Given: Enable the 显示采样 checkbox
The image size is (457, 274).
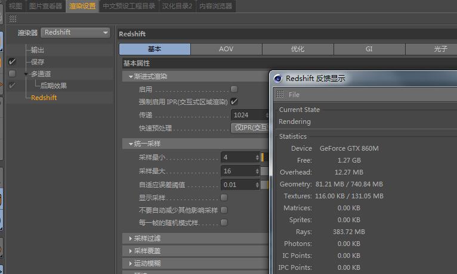Looking at the screenshot, I should pos(224,198).
